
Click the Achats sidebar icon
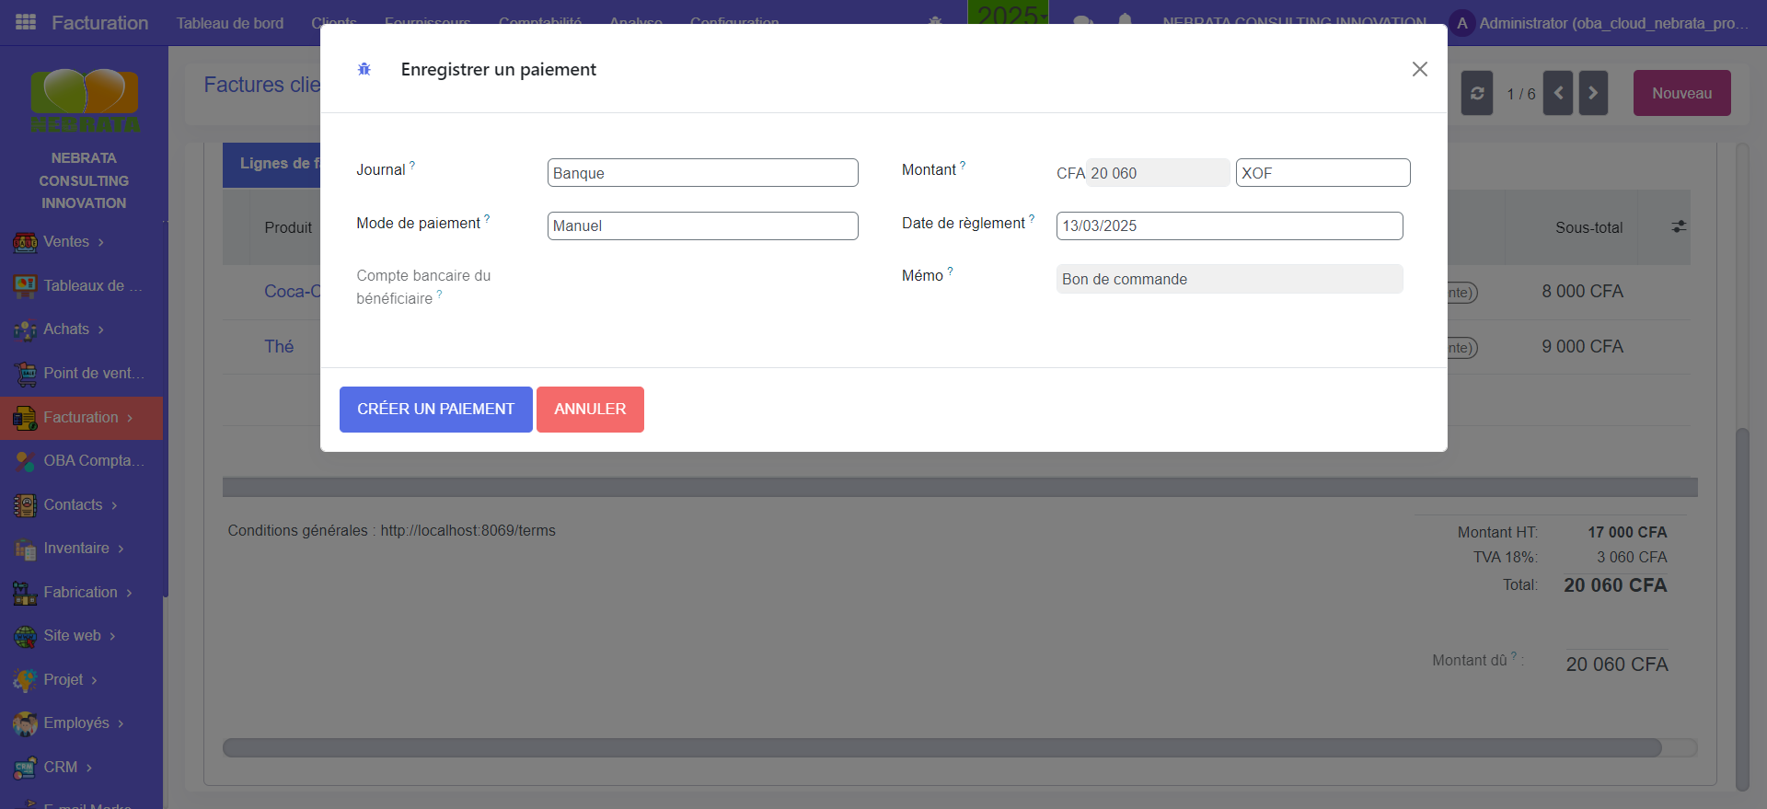pyautogui.click(x=25, y=329)
